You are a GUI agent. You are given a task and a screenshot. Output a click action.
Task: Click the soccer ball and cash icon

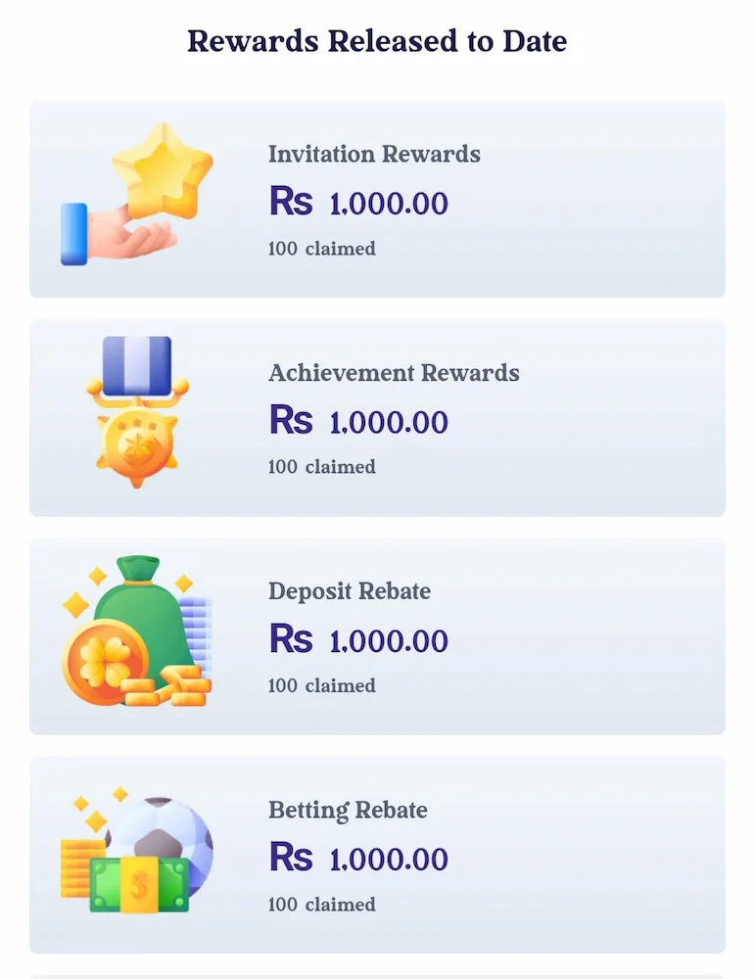tap(137, 850)
